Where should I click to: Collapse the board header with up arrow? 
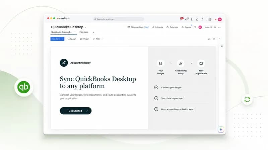click(220, 39)
